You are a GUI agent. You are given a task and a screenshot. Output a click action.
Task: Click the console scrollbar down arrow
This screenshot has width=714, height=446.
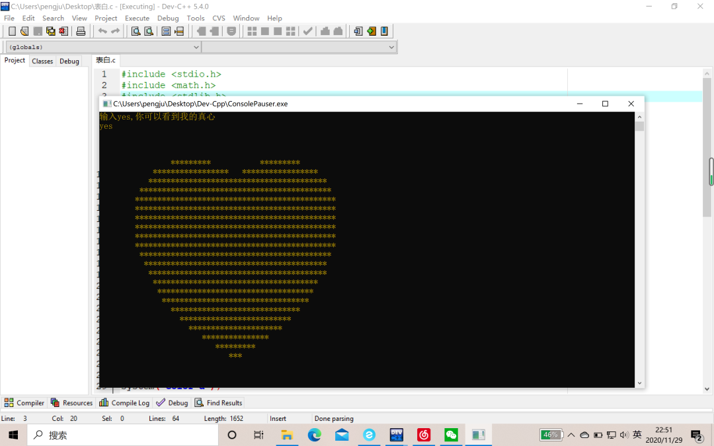pyautogui.click(x=639, y=383)
